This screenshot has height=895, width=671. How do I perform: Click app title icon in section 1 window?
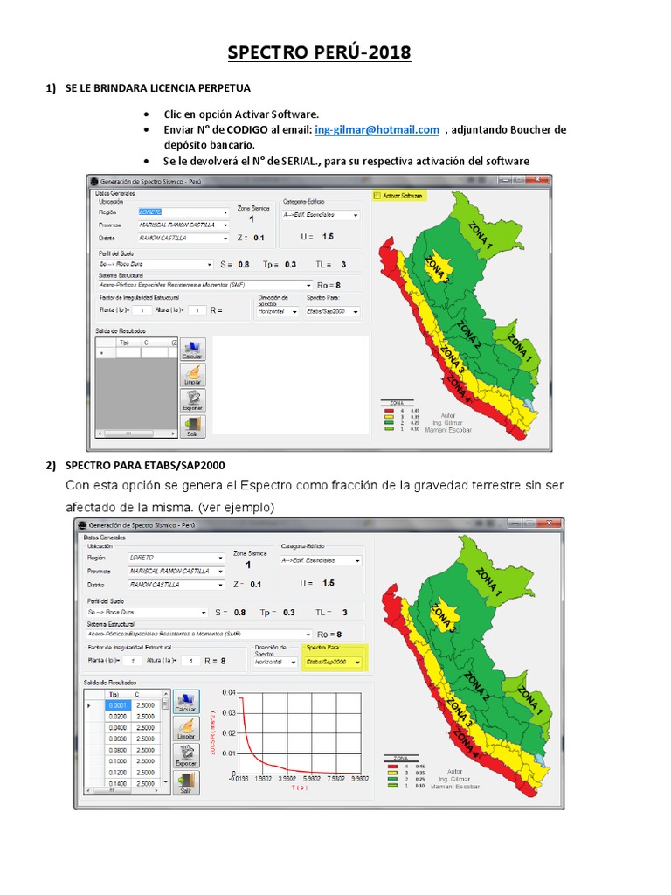(x=94, y=181)
